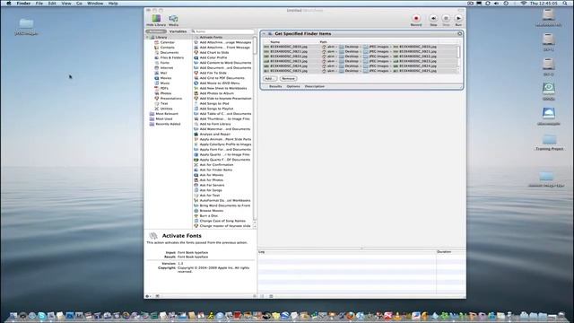Open the Window menu
Image resolution: width=574 pixels, height=323 pixels.
pos(95,4)
